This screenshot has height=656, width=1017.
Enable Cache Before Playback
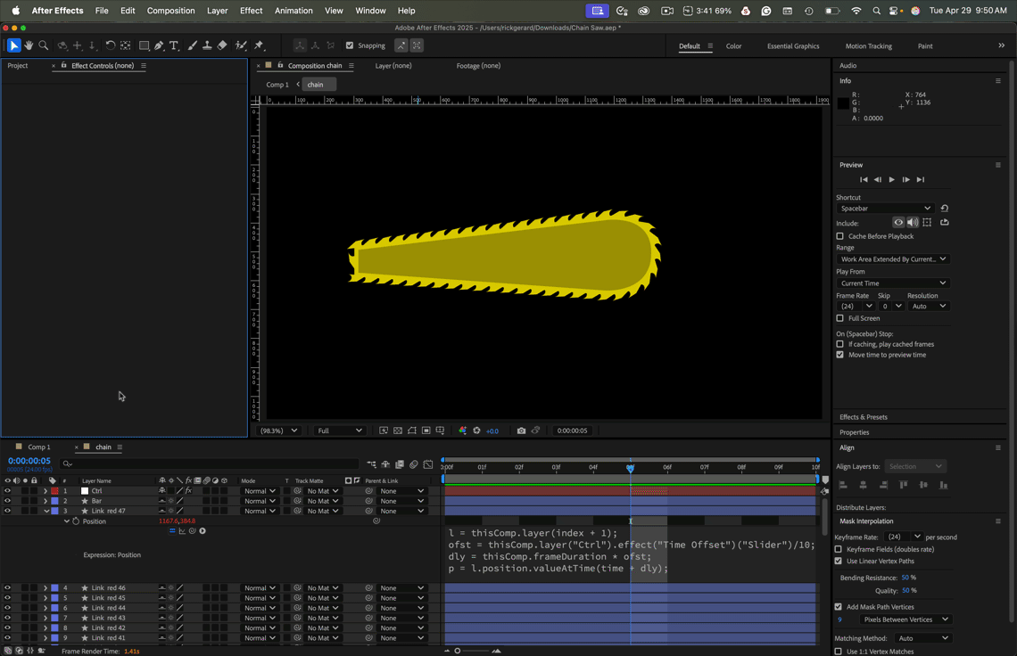(x=839, y=236)
